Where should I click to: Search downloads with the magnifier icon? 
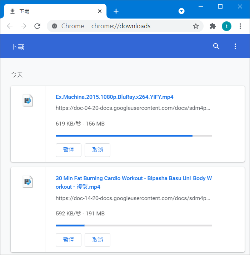(x=216, y=46)
